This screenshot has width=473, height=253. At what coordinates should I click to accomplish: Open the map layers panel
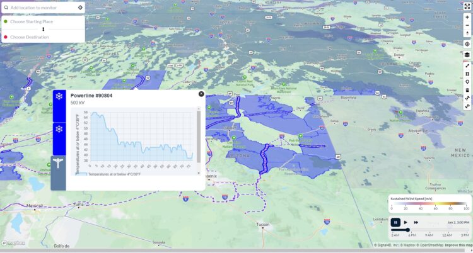point(467,55)
